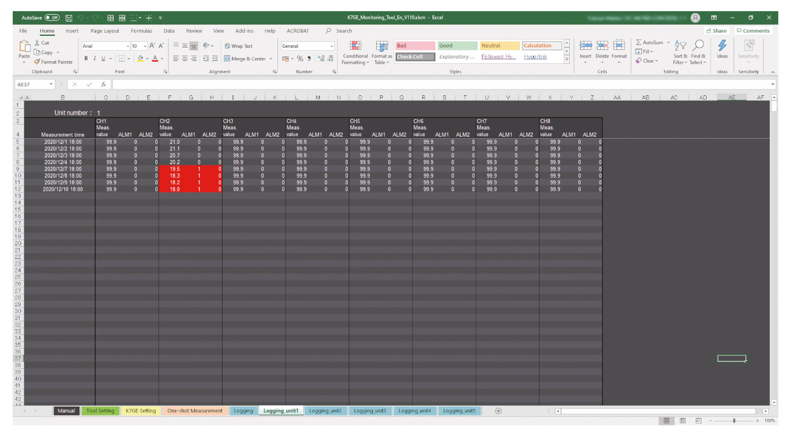Click the fill color bucket icon
This screenshot has height=435, width=791.
point(140,58)
